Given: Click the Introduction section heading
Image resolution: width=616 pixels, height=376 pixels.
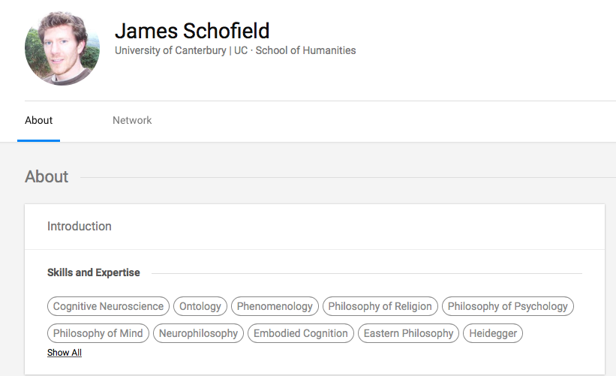Looking at the screenshot, I should coord(80,226).
